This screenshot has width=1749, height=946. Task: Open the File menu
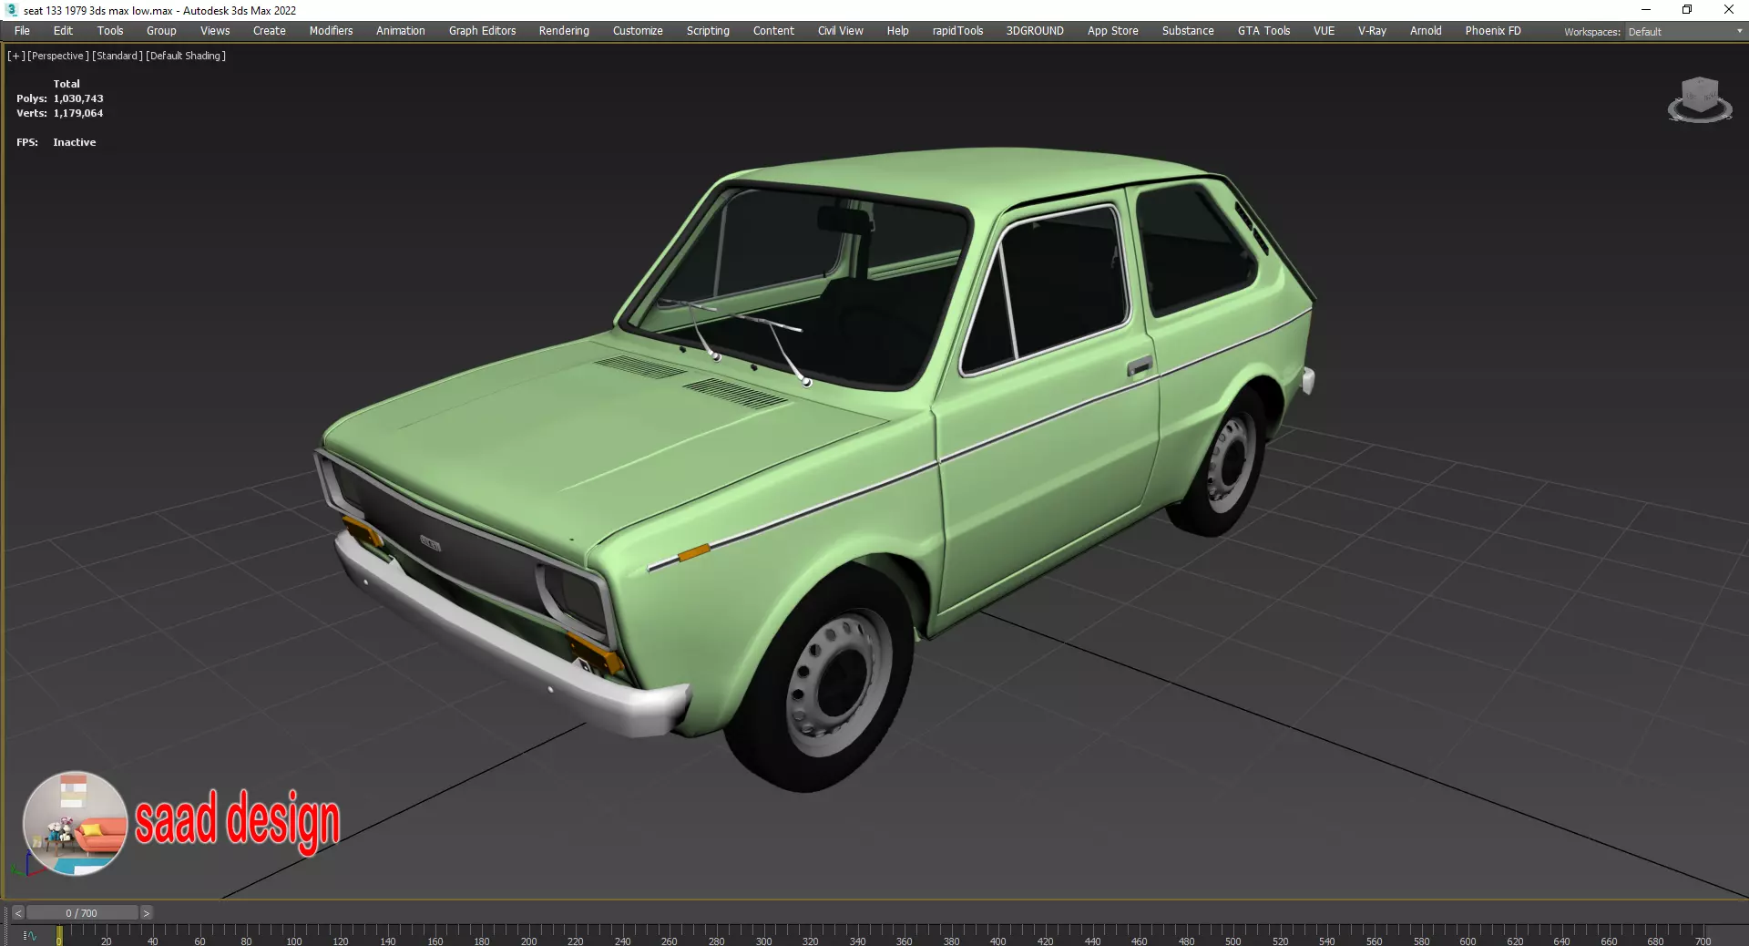point(22,31)
